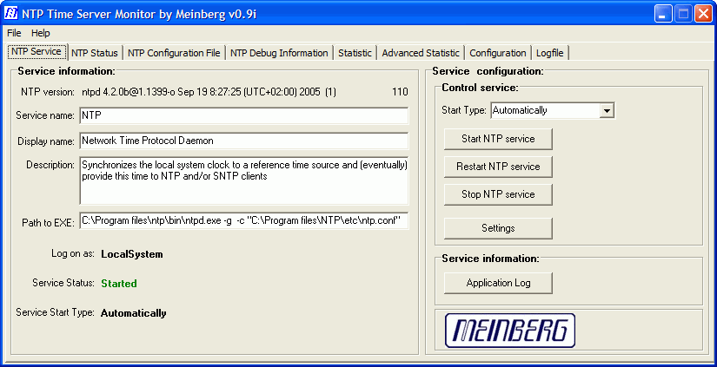
Task: Click the NTP app icon in title bar
Action: click(11, 13)
